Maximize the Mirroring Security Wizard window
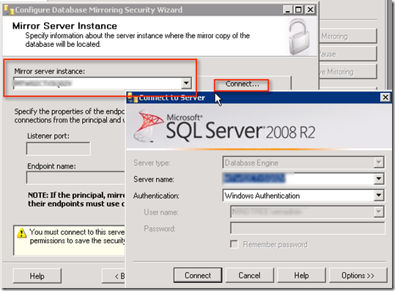The image size is (395, 291). (x=298, y=10)
